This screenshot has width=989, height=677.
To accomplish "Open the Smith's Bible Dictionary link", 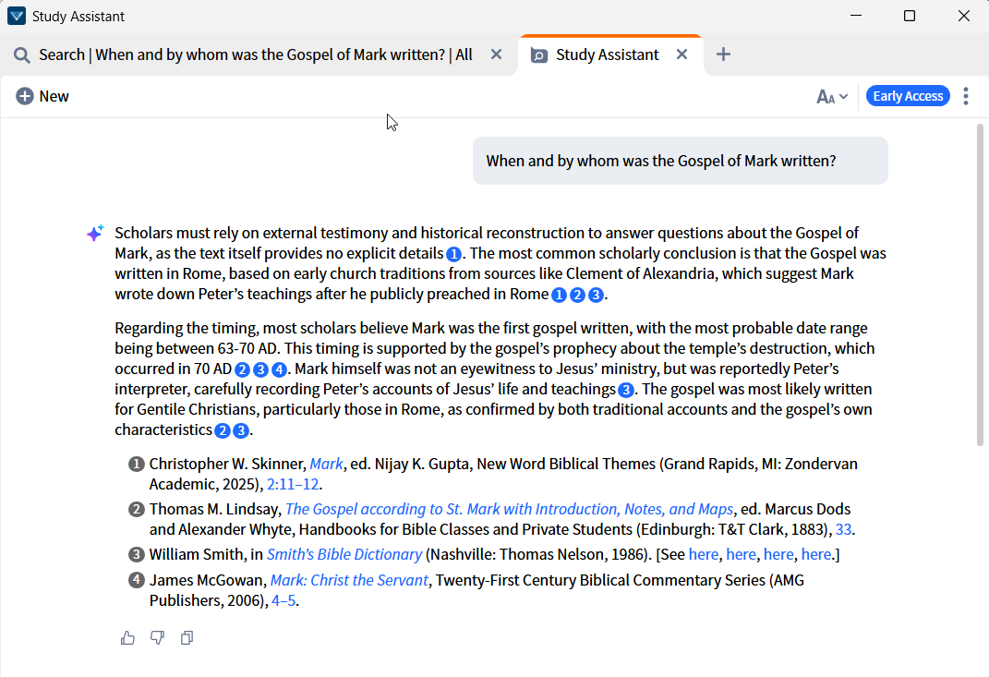I will tap(344, 554).
